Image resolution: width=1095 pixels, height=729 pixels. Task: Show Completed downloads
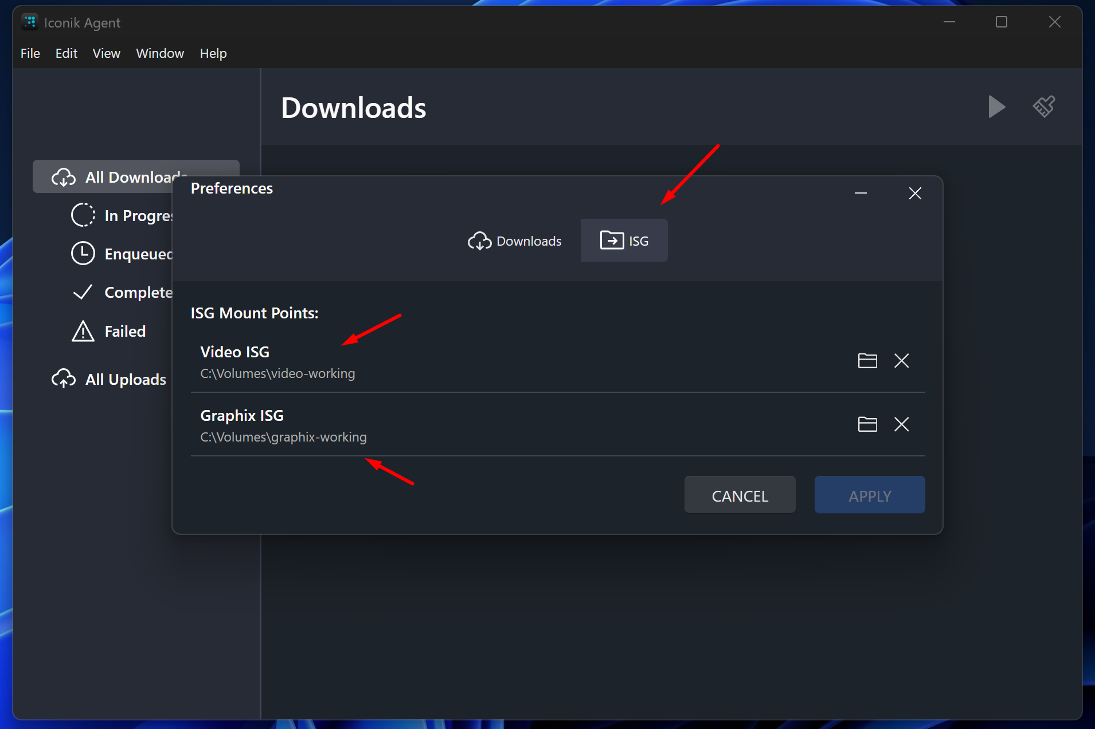(x=122, y=292)
